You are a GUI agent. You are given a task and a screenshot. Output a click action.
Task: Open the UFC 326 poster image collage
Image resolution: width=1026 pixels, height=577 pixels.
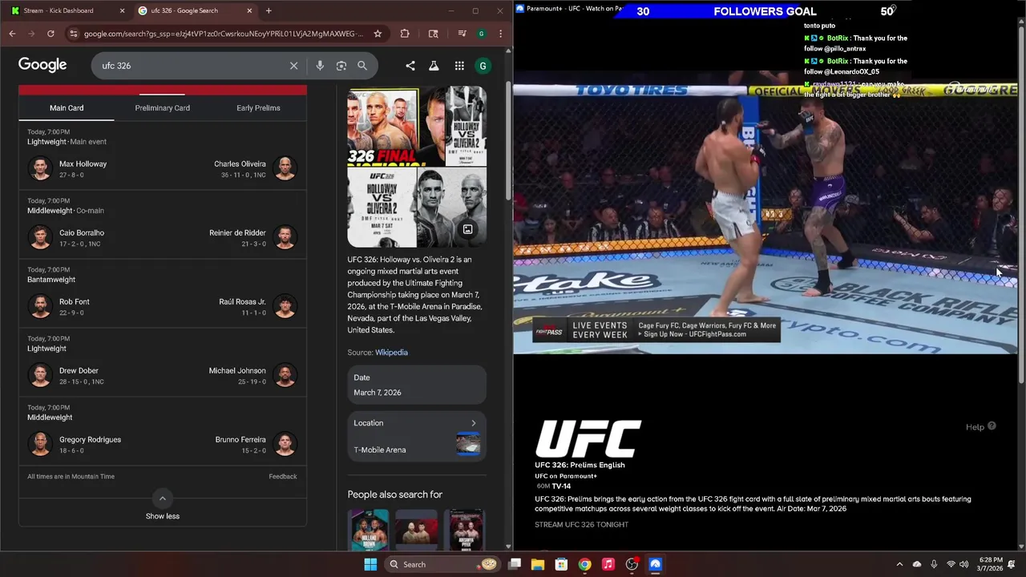(x=417, y=166)
